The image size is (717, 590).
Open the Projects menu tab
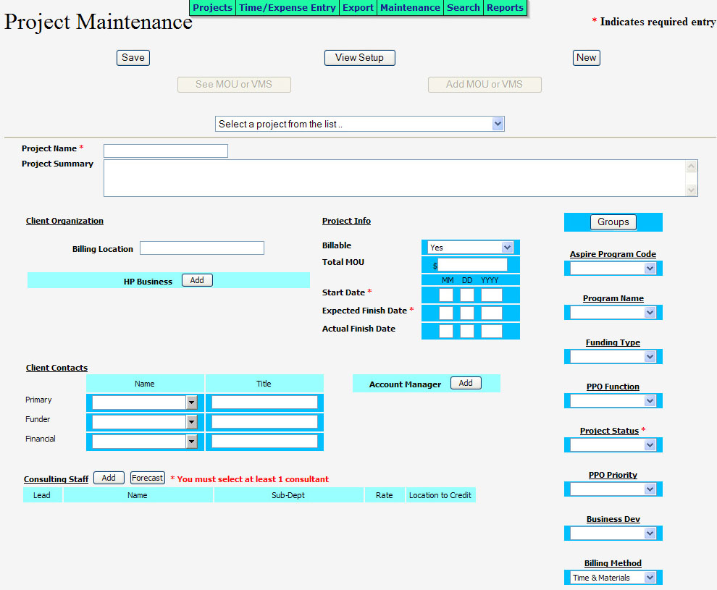point(212,8)
